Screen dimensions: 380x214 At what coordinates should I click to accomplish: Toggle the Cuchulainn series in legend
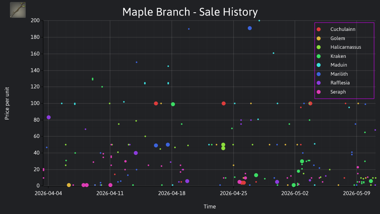[343, 29]
